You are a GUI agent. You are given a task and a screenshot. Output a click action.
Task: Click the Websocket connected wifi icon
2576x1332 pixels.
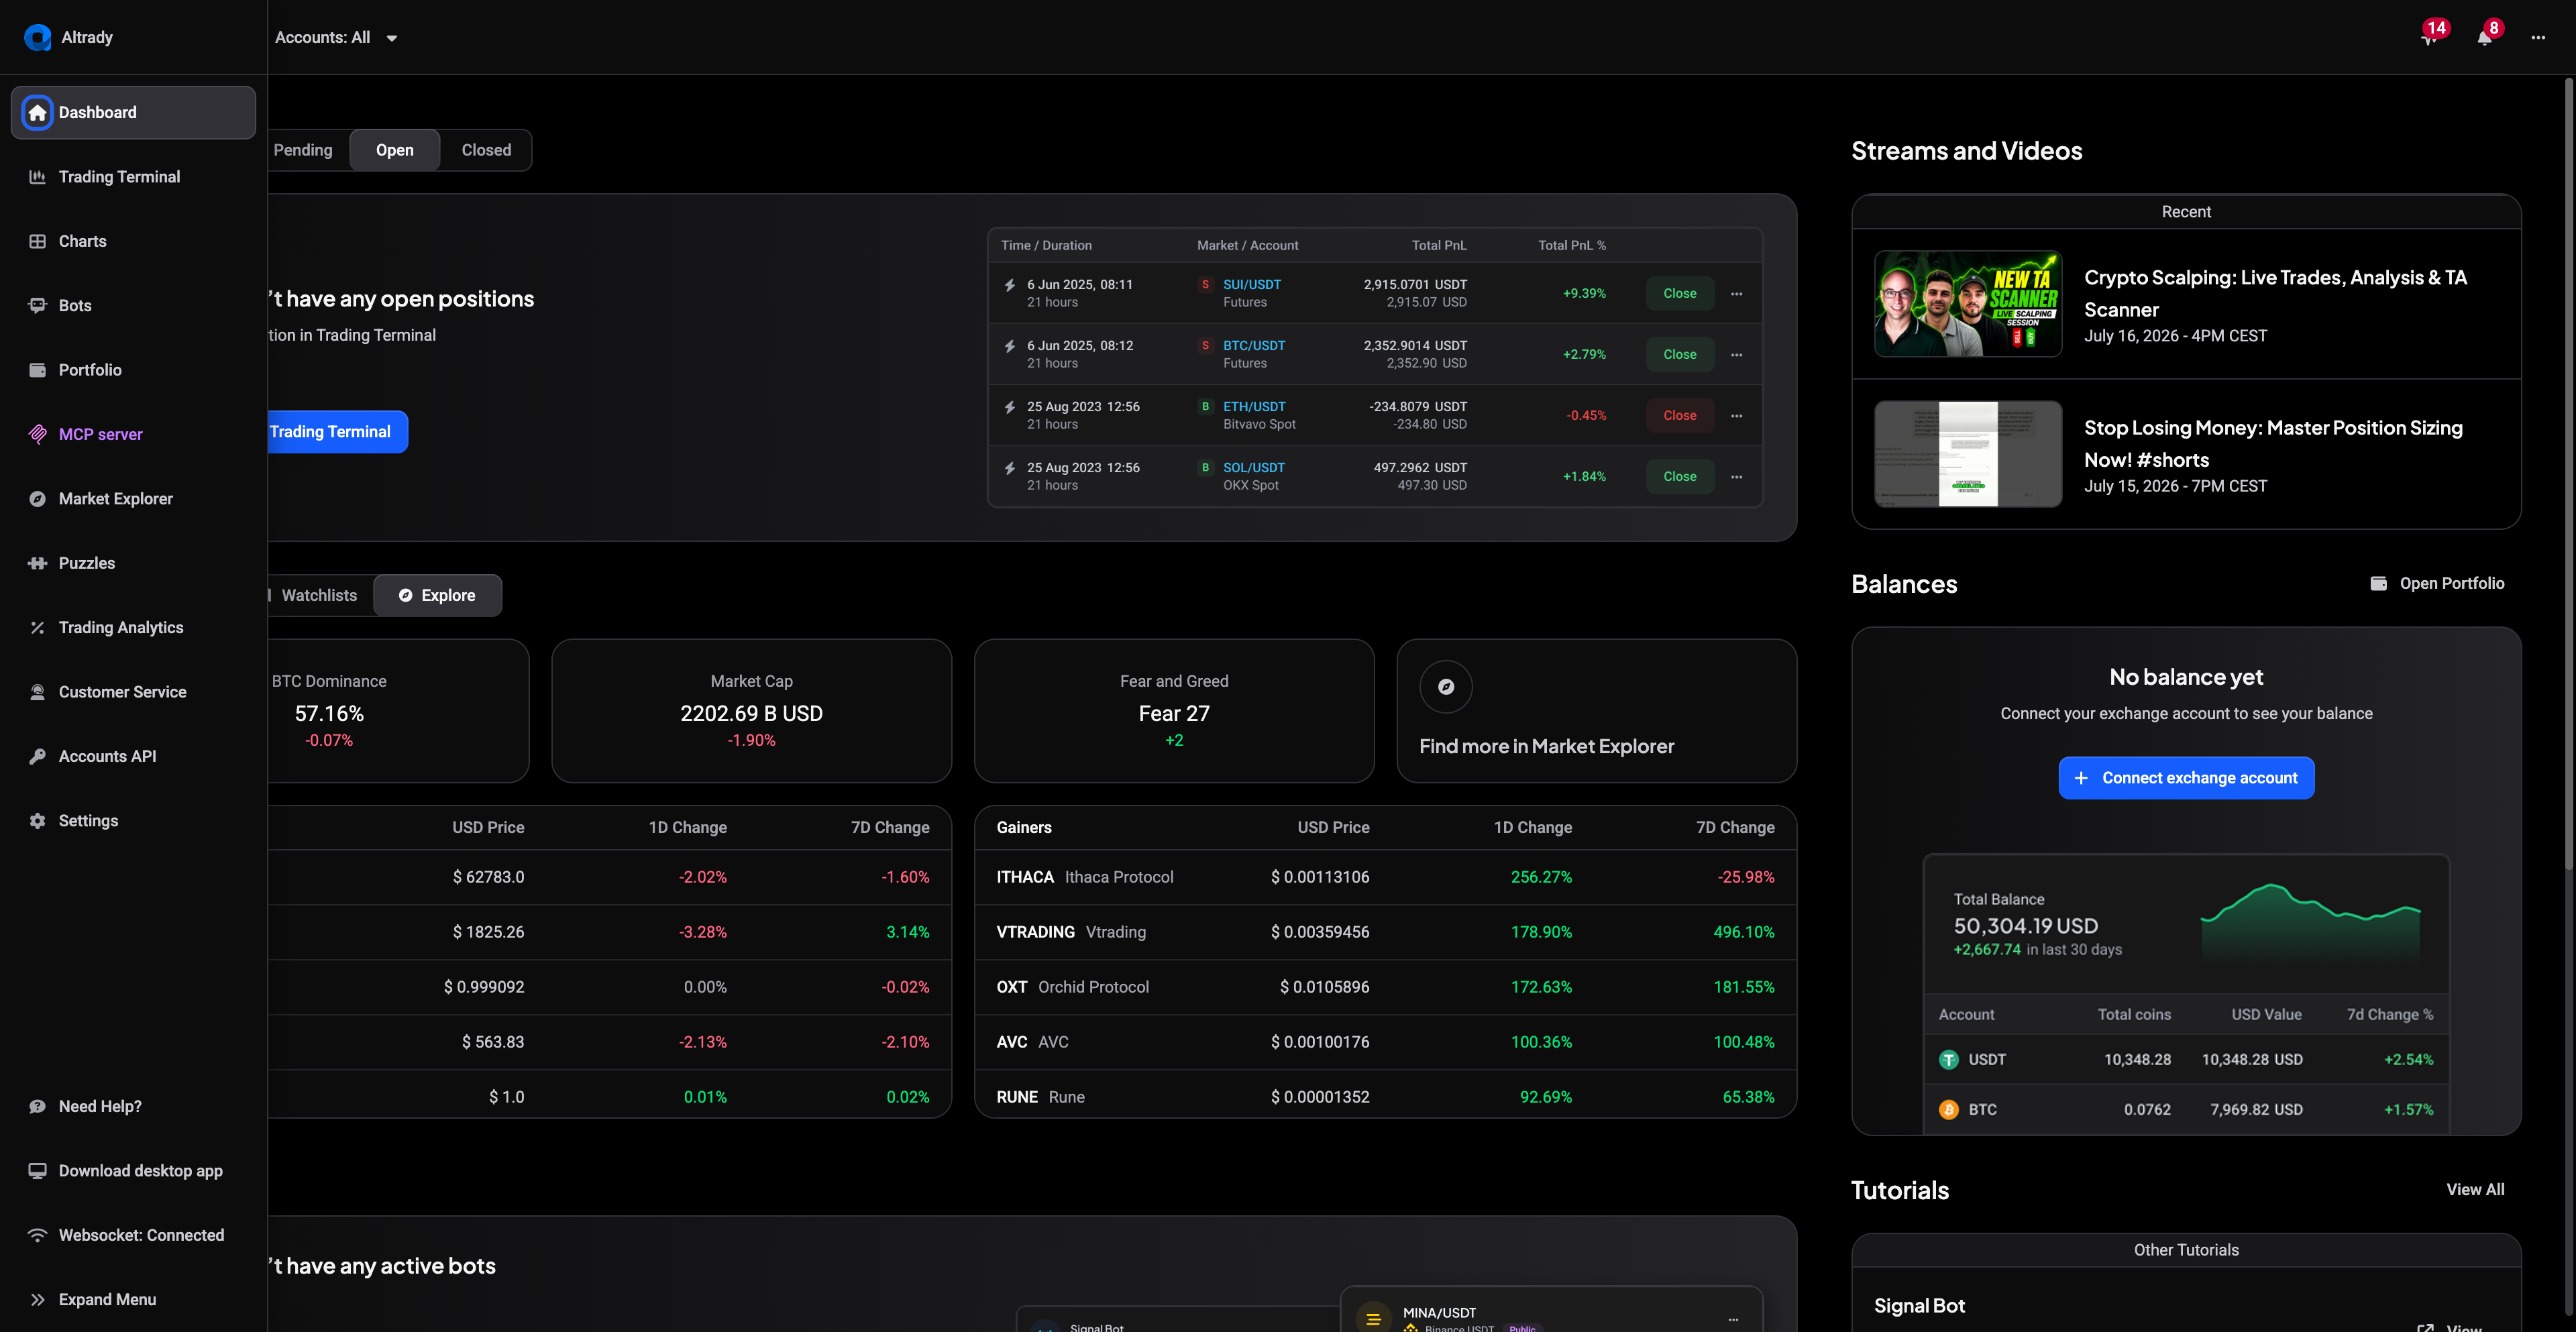37,1236
